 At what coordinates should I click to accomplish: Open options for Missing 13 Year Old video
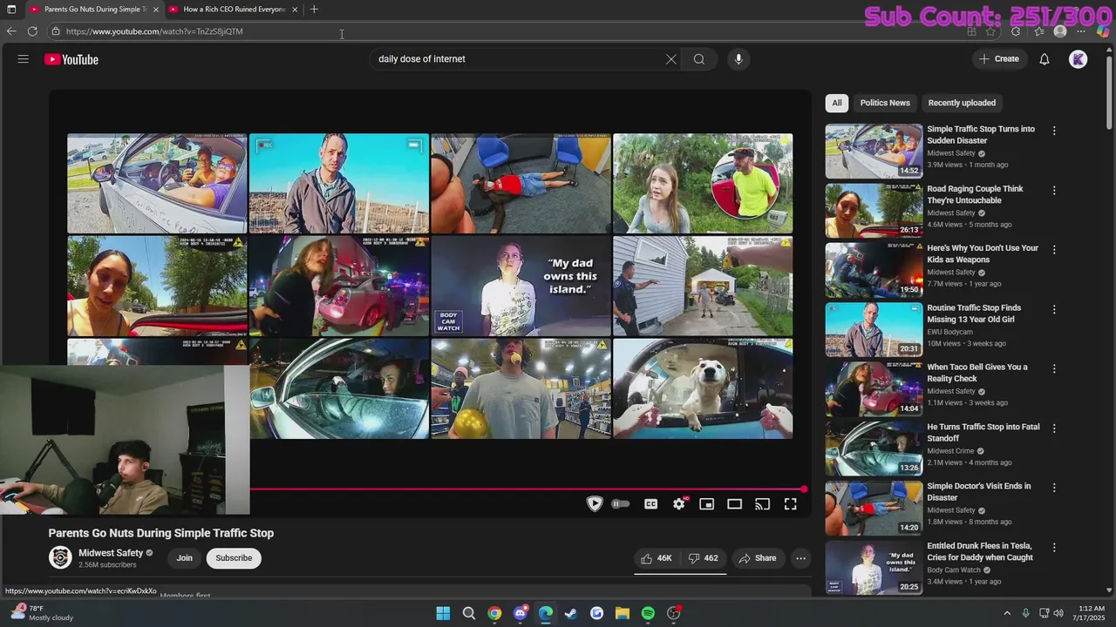tap(1054, 309)
